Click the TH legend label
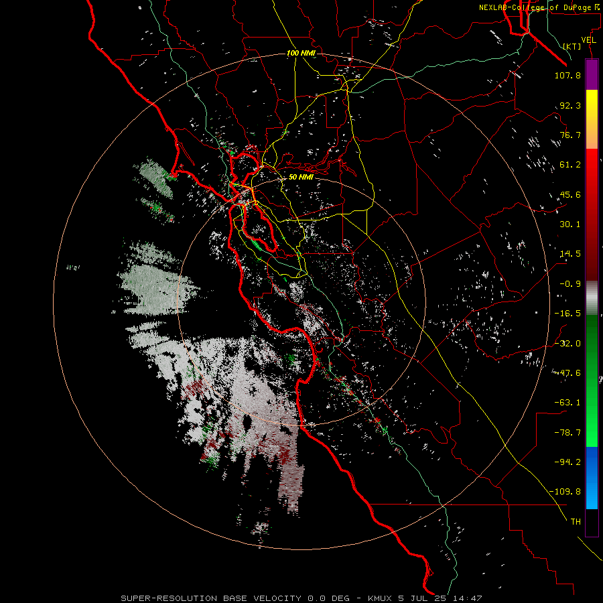The height and width of the screenshot is (603, 603). pos(576,521)
